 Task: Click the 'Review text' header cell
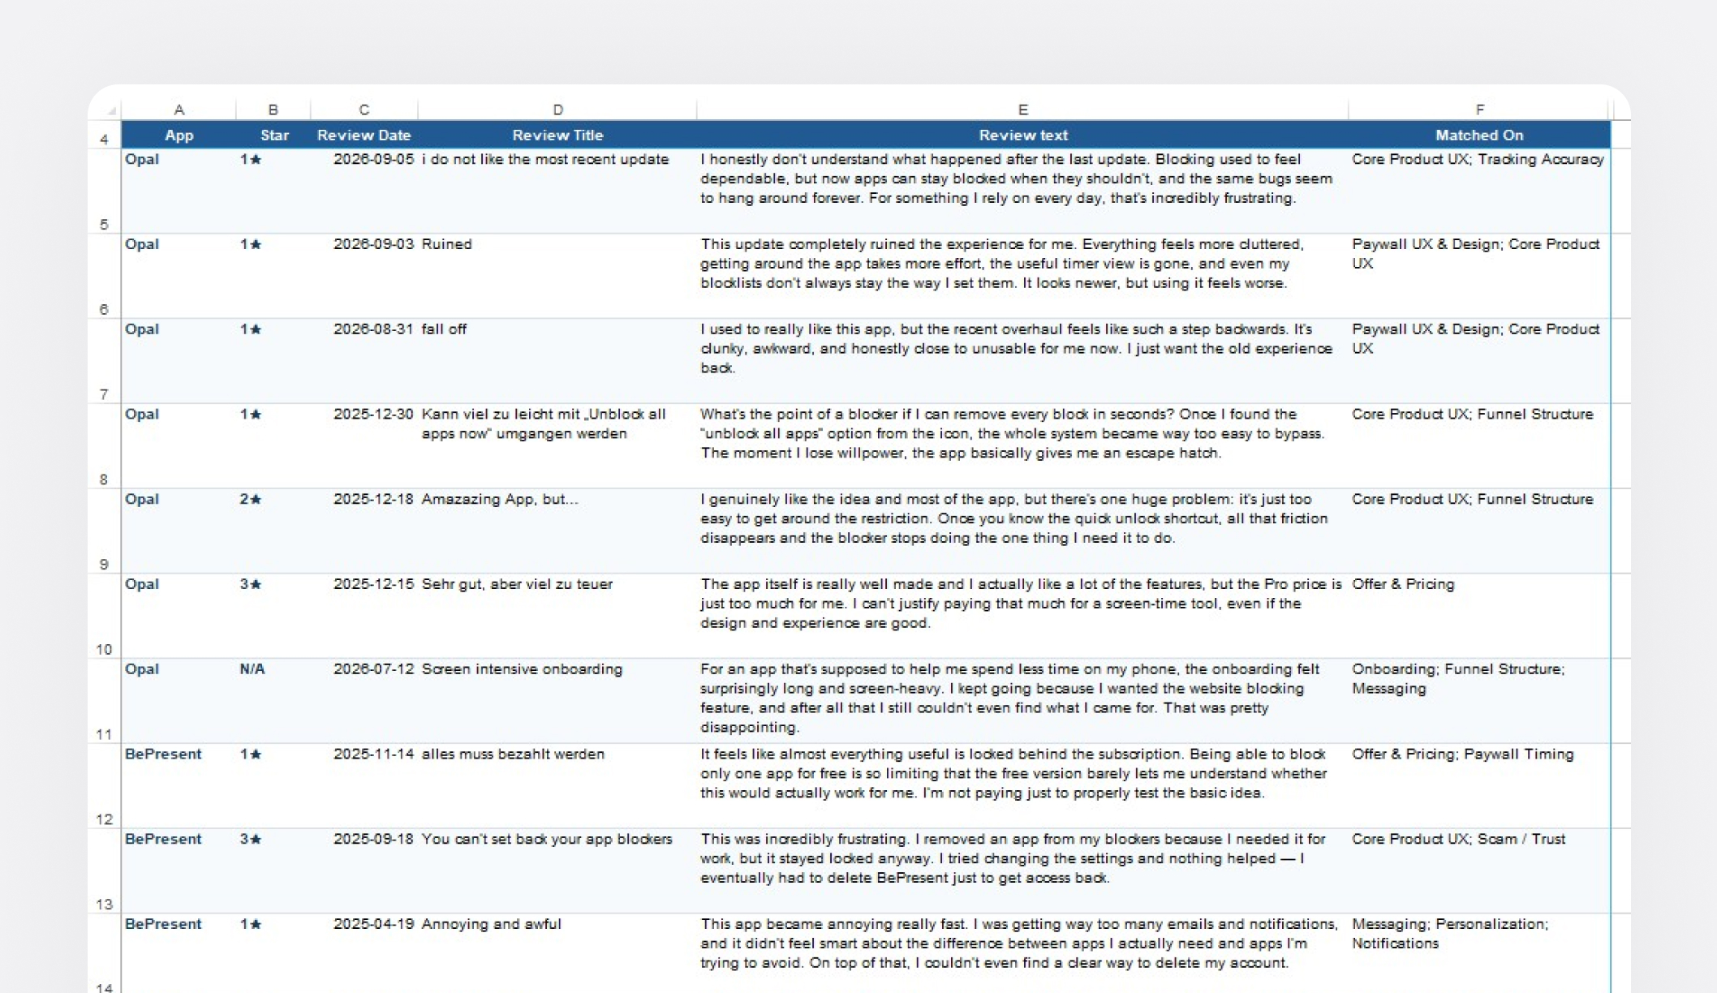1022,135
